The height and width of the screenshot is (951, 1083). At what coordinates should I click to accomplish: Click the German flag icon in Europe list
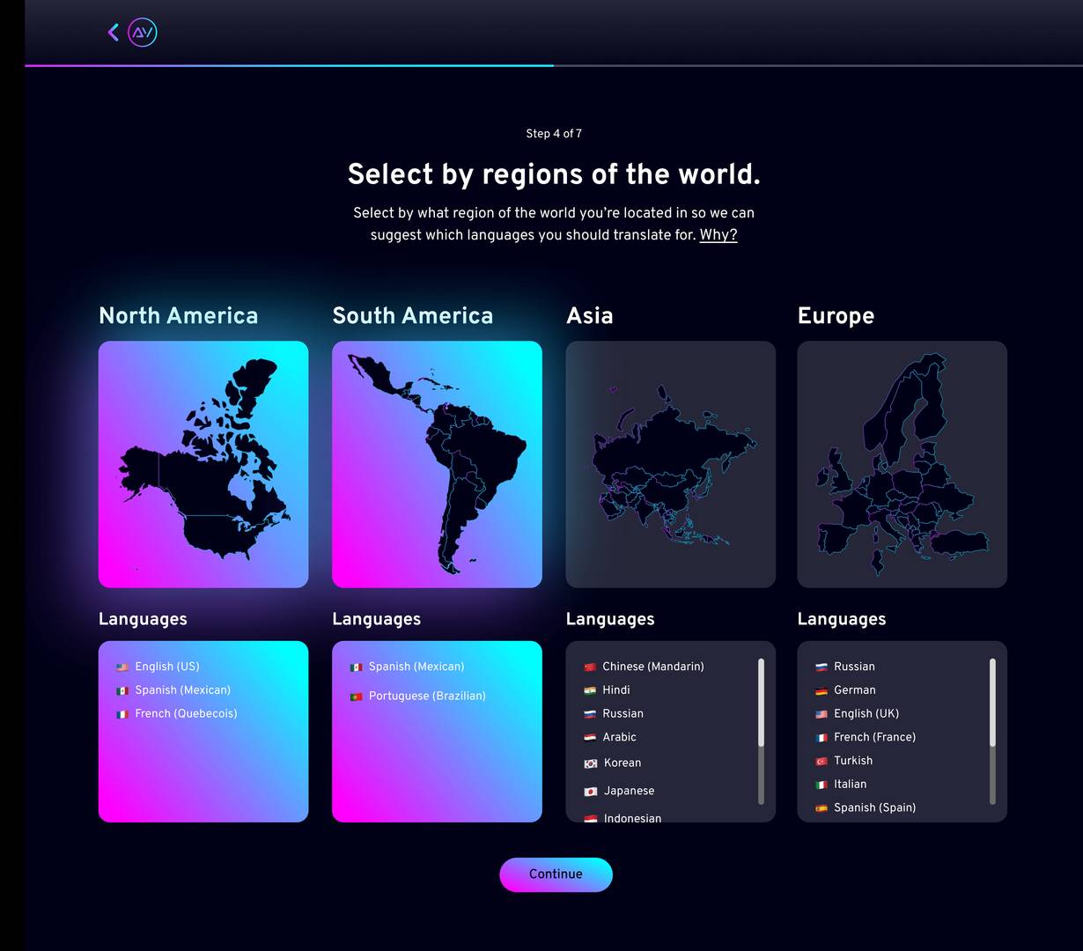(x=821, y=691)
